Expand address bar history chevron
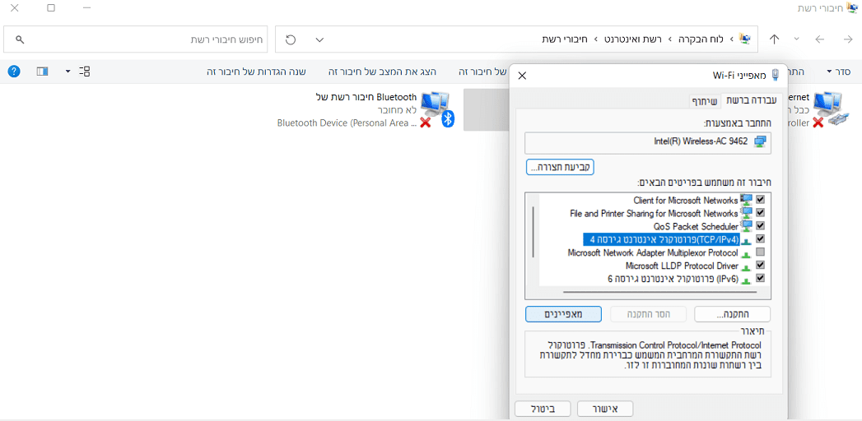Image resolution: width=862 pixels, height=421 pixels. tap(319, 39)
